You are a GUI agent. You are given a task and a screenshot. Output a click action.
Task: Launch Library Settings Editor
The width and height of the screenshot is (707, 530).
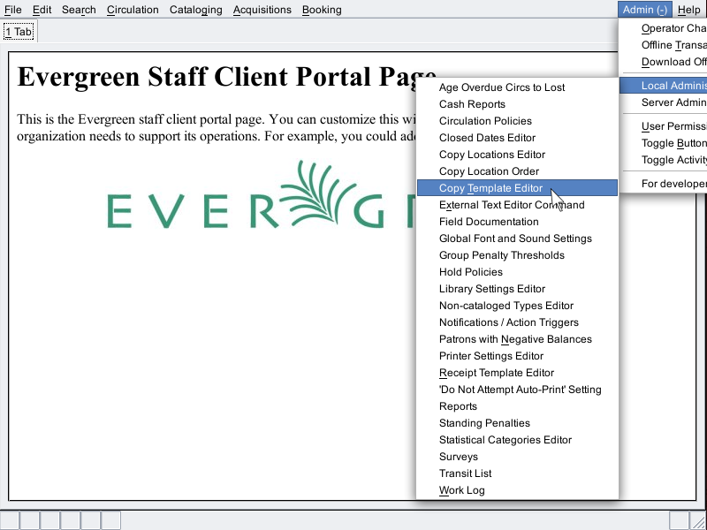click(517, 289)
